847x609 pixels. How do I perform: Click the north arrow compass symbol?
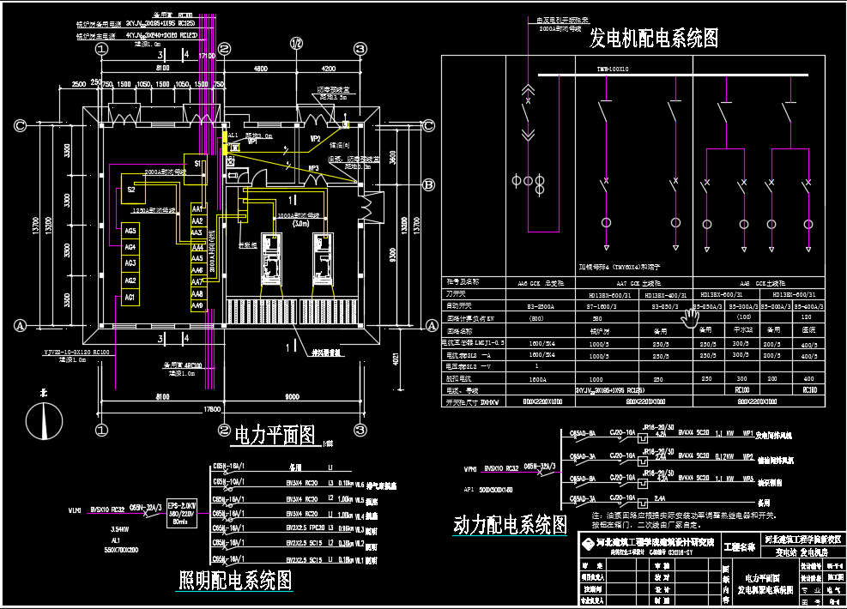[45, 420]
